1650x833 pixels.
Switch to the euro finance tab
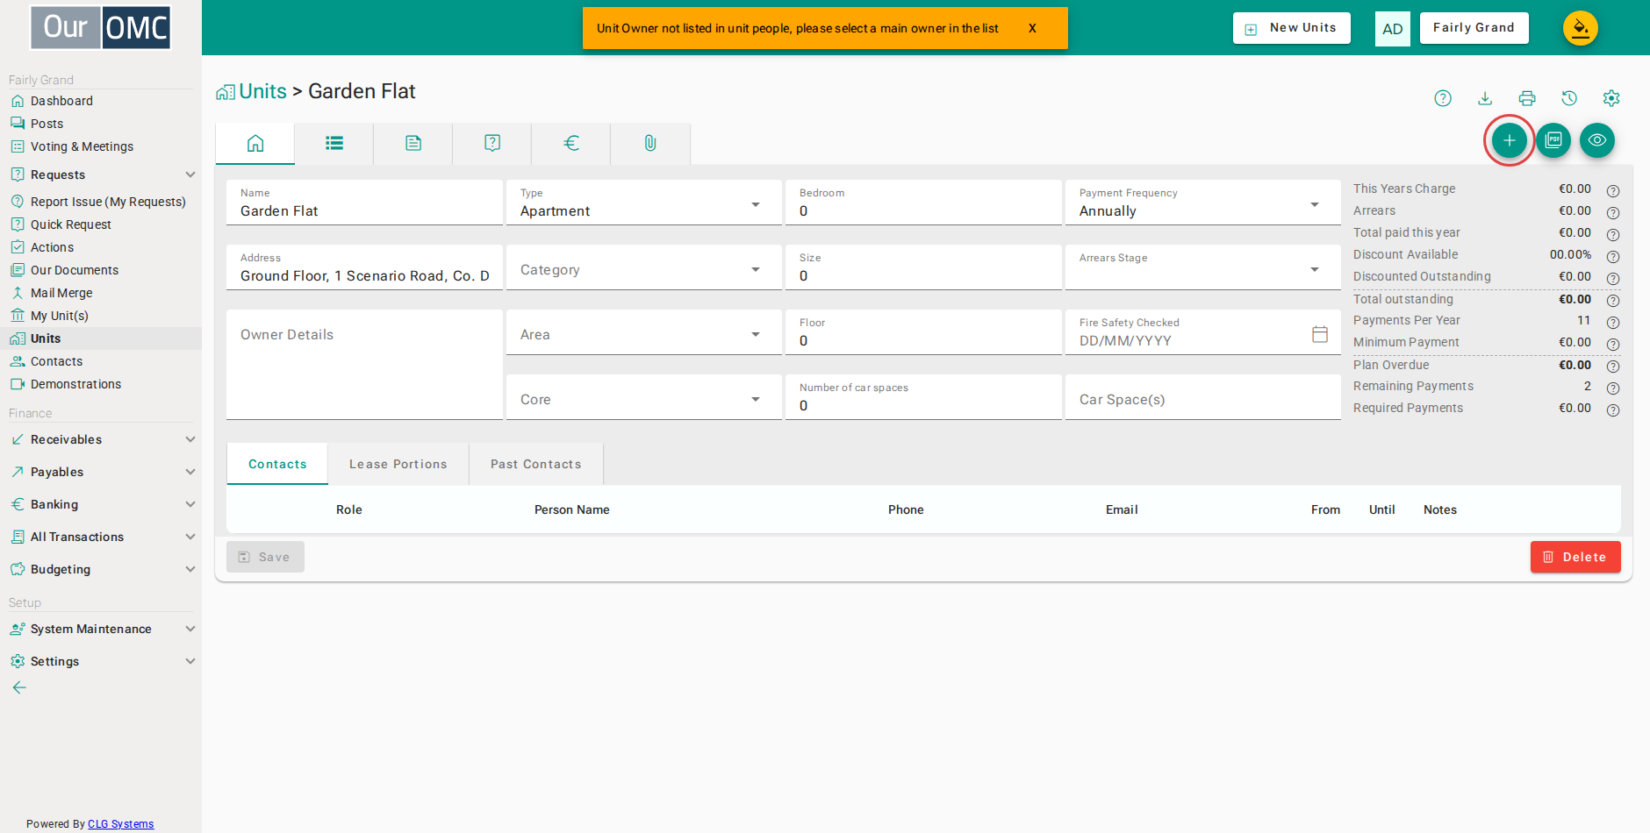571,143
